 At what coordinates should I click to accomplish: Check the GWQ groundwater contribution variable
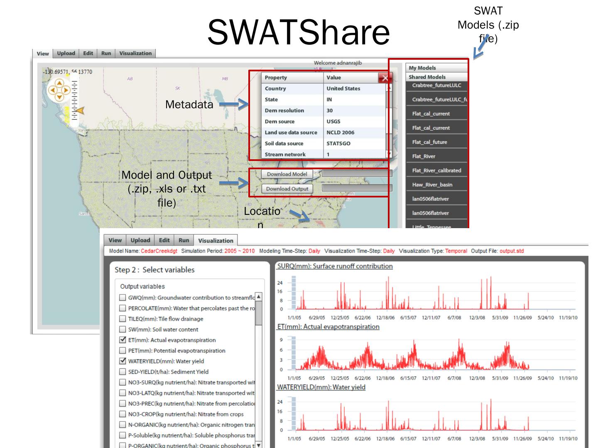[x=123, y=297]
